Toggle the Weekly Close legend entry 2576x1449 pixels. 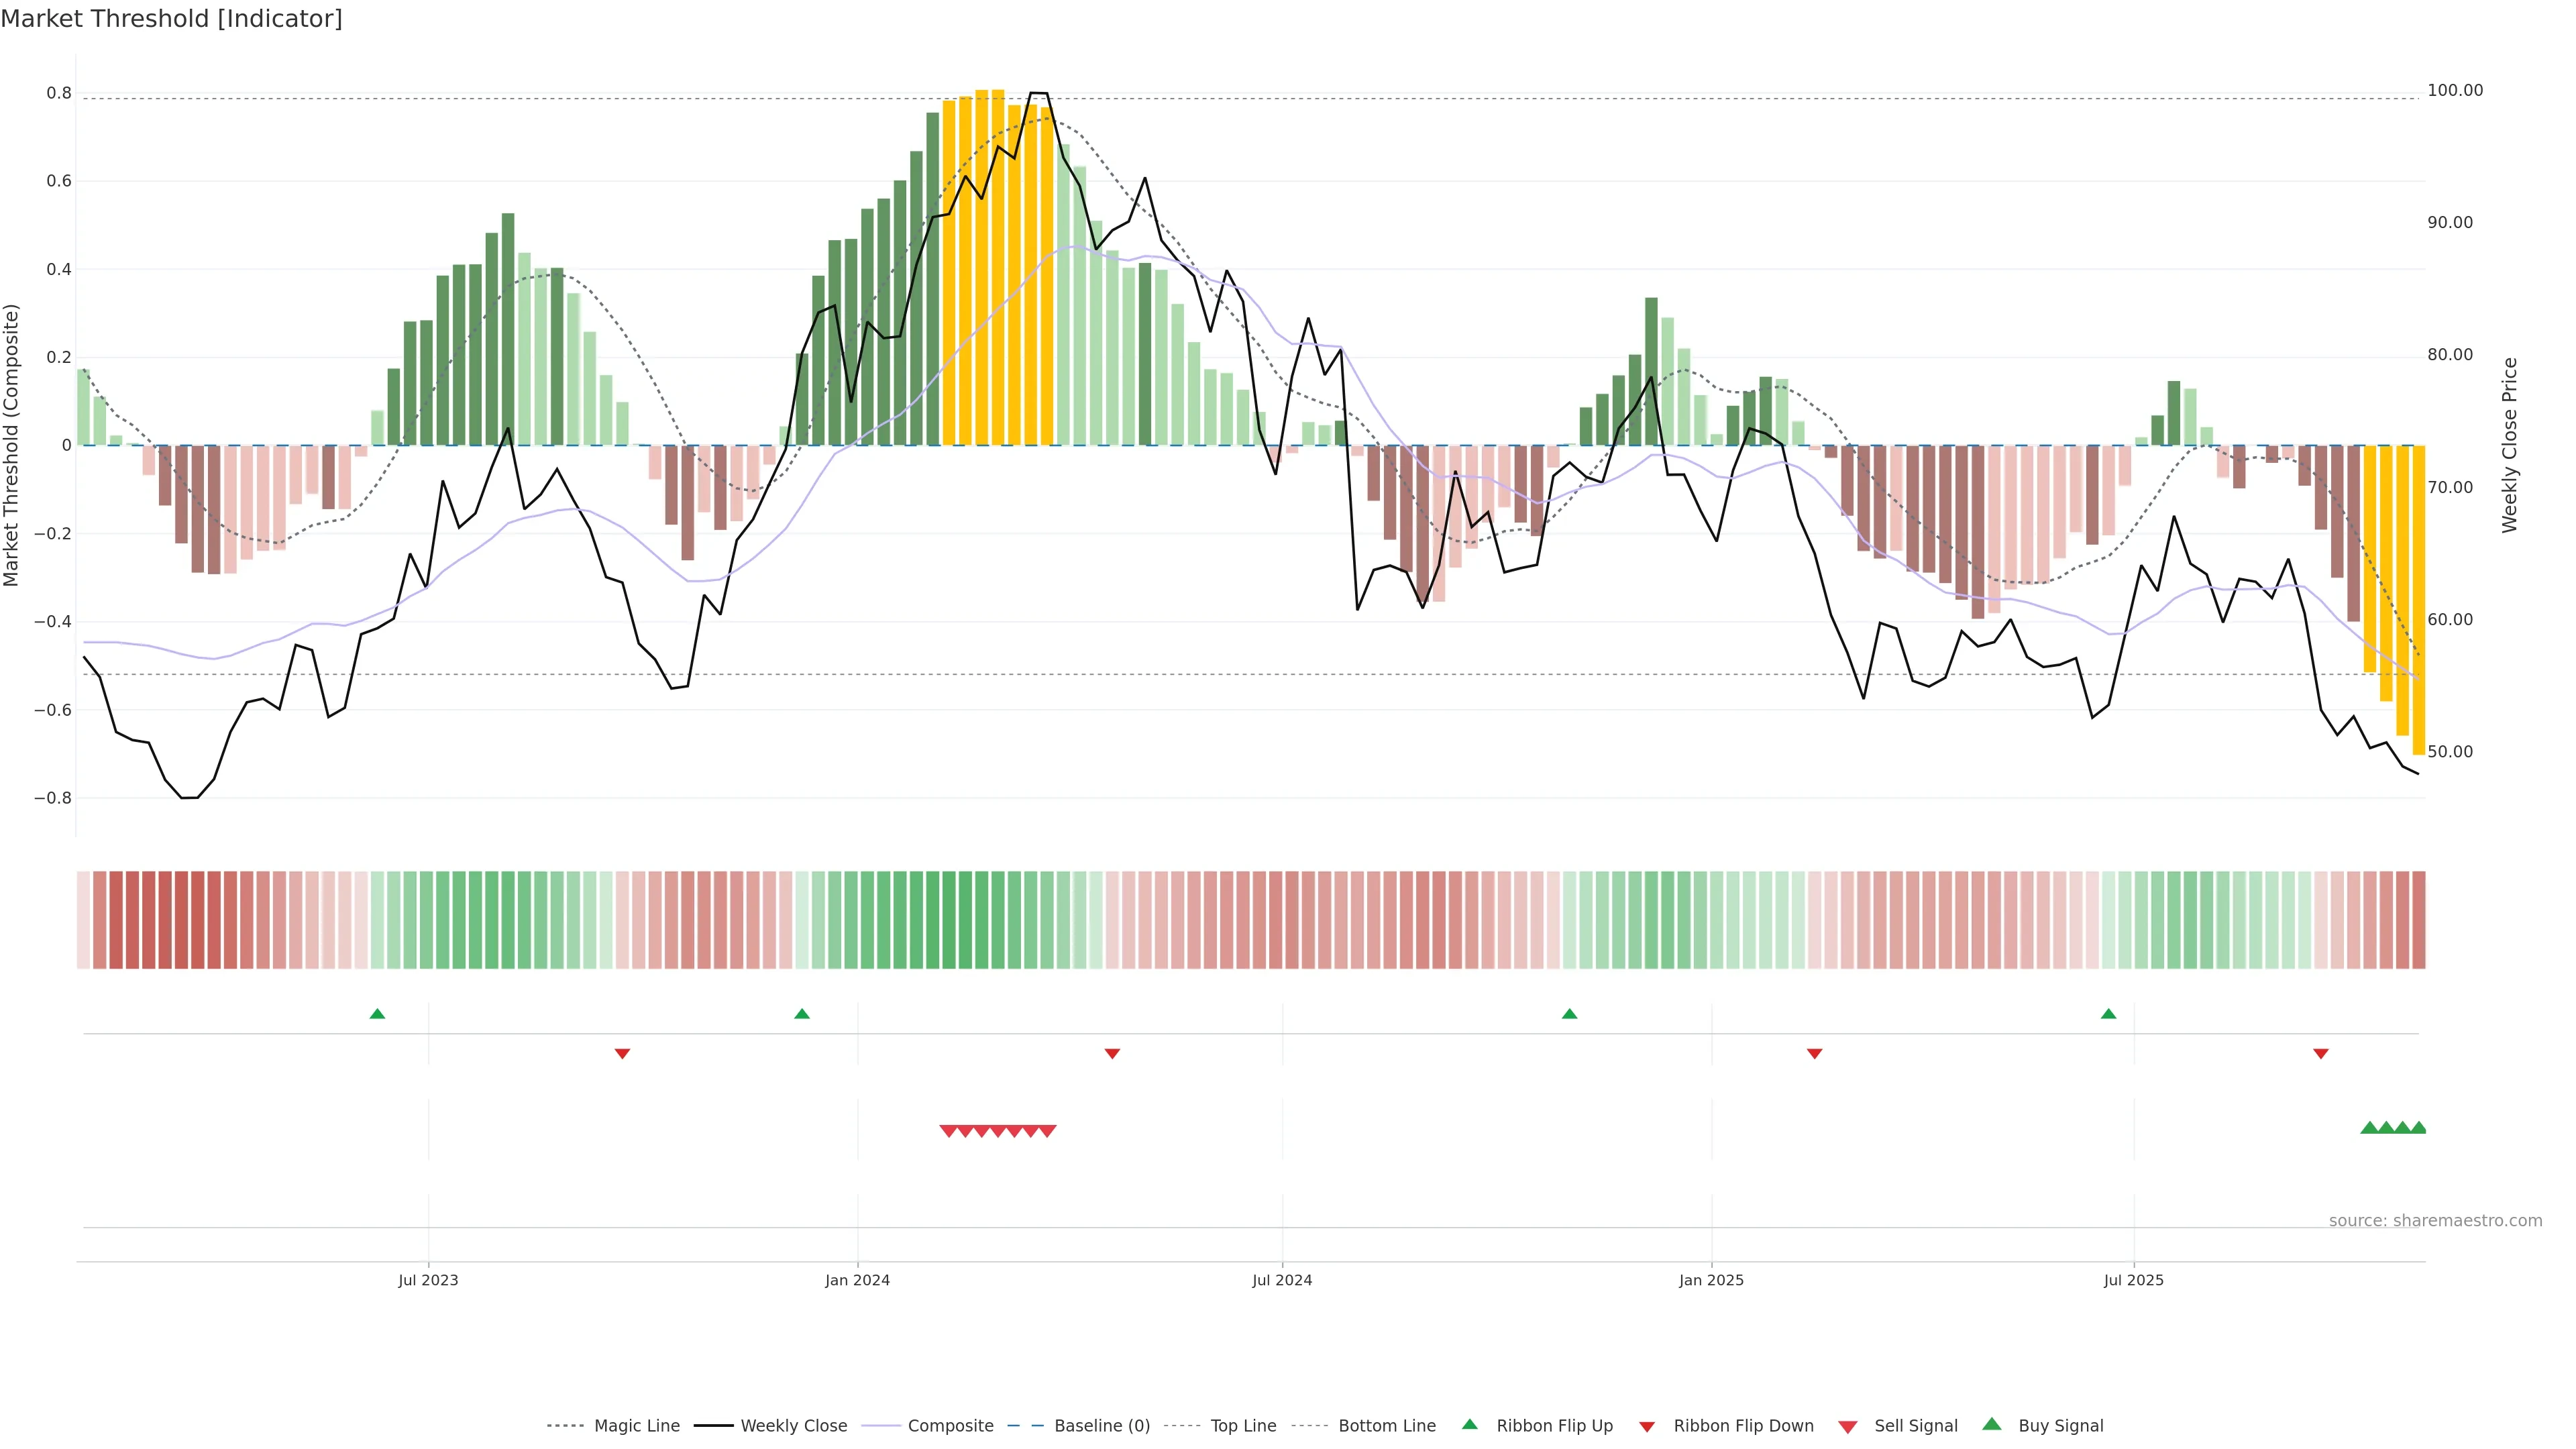click(793, 1426)
